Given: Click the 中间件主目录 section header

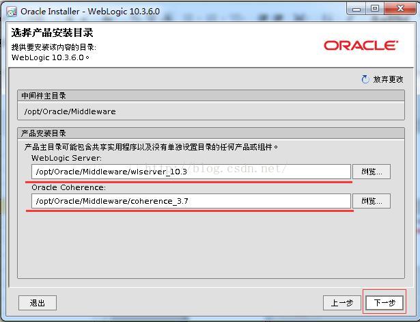Looking at the screenshot, I should click(x=211, y=96).
